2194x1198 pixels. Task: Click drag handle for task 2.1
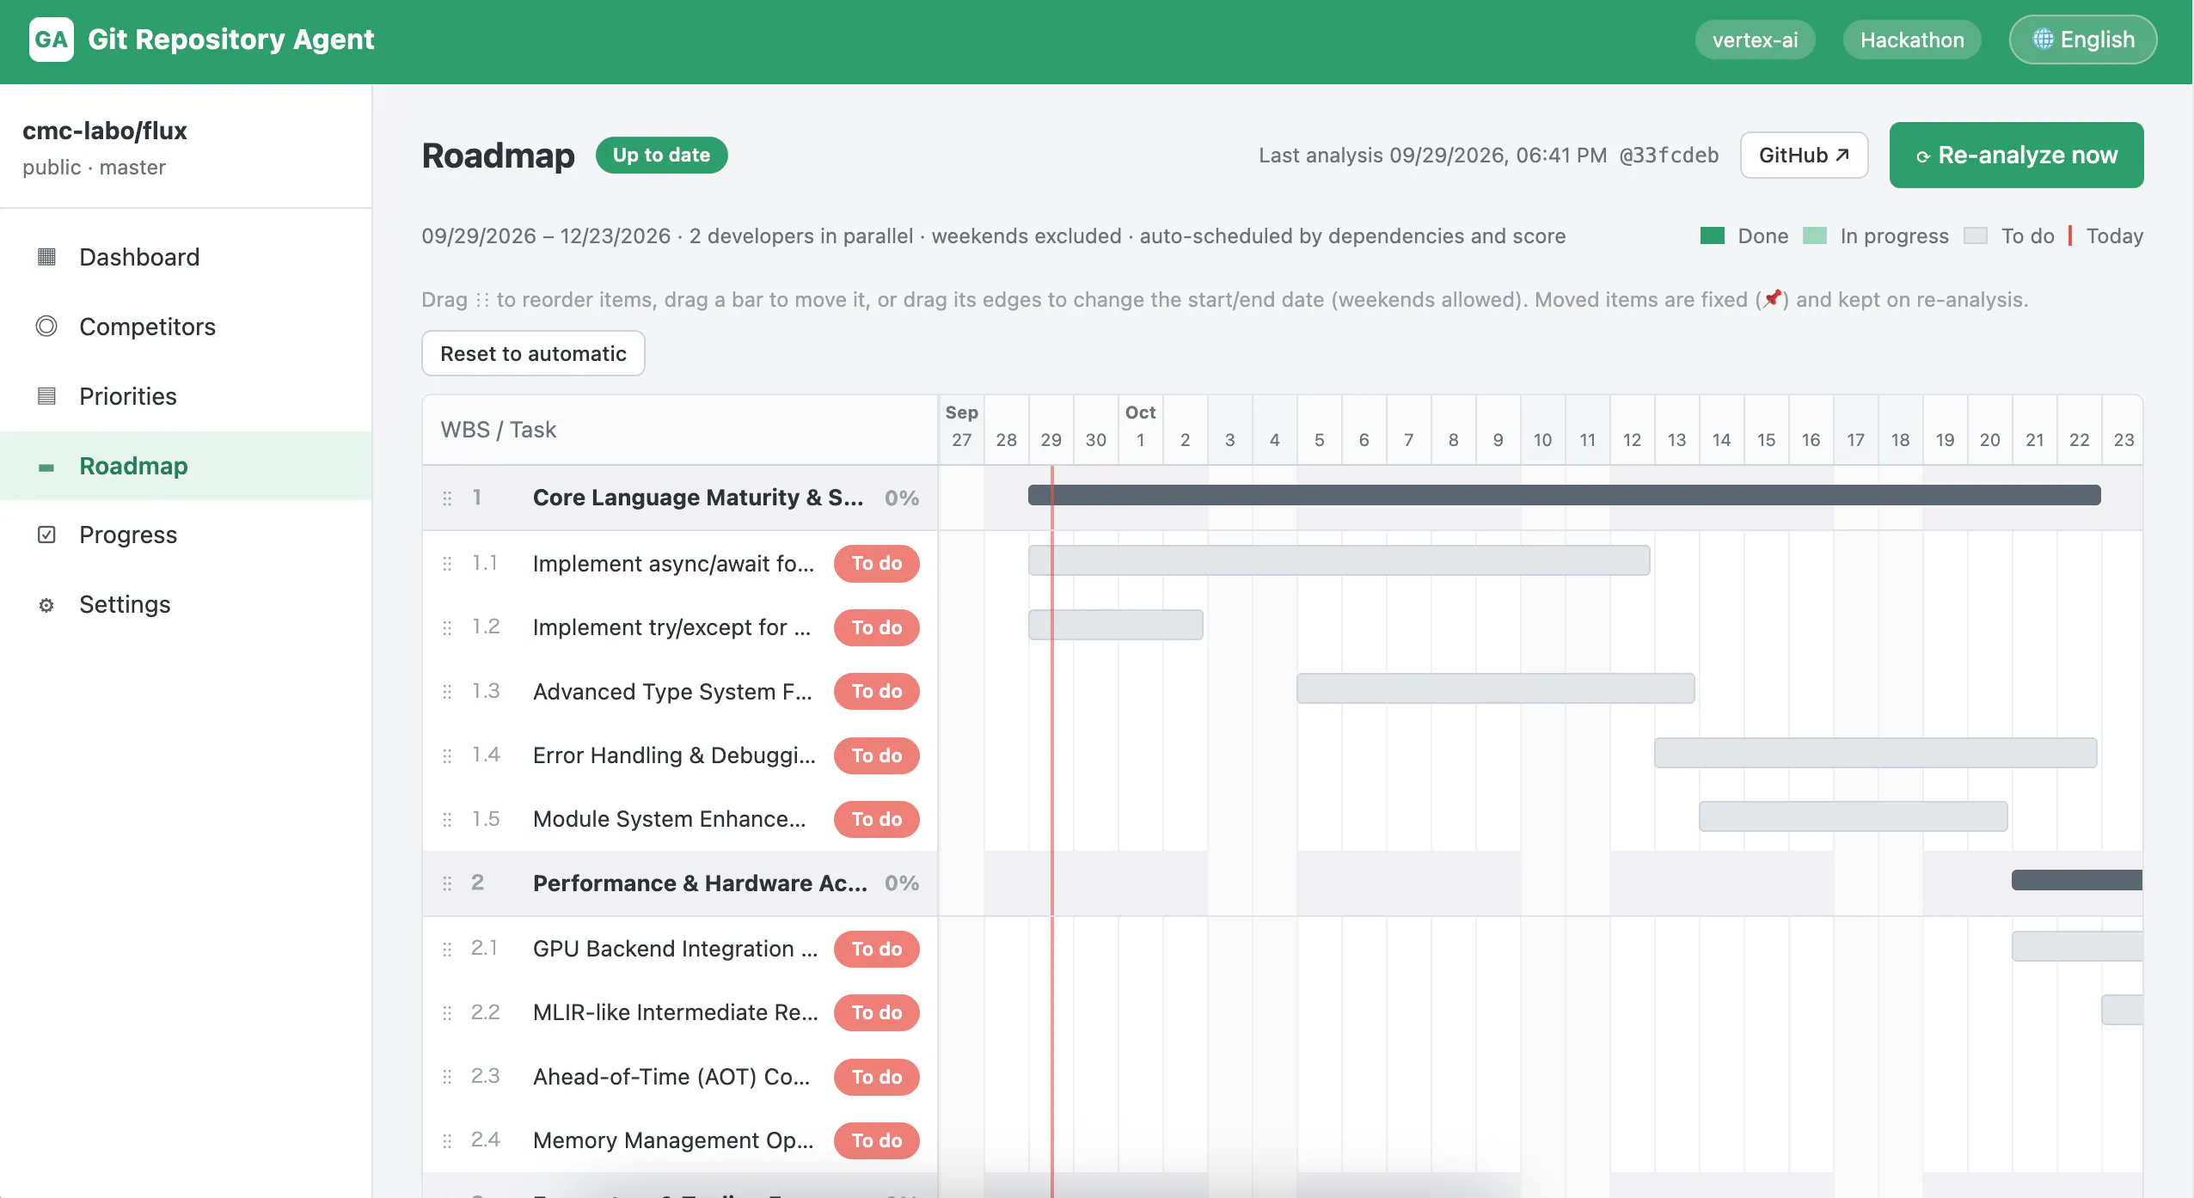click(447, 950)
